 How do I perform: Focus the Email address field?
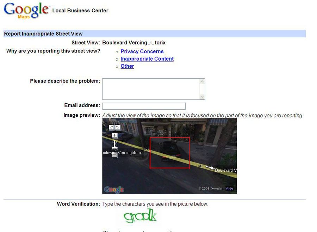point(144,106)
